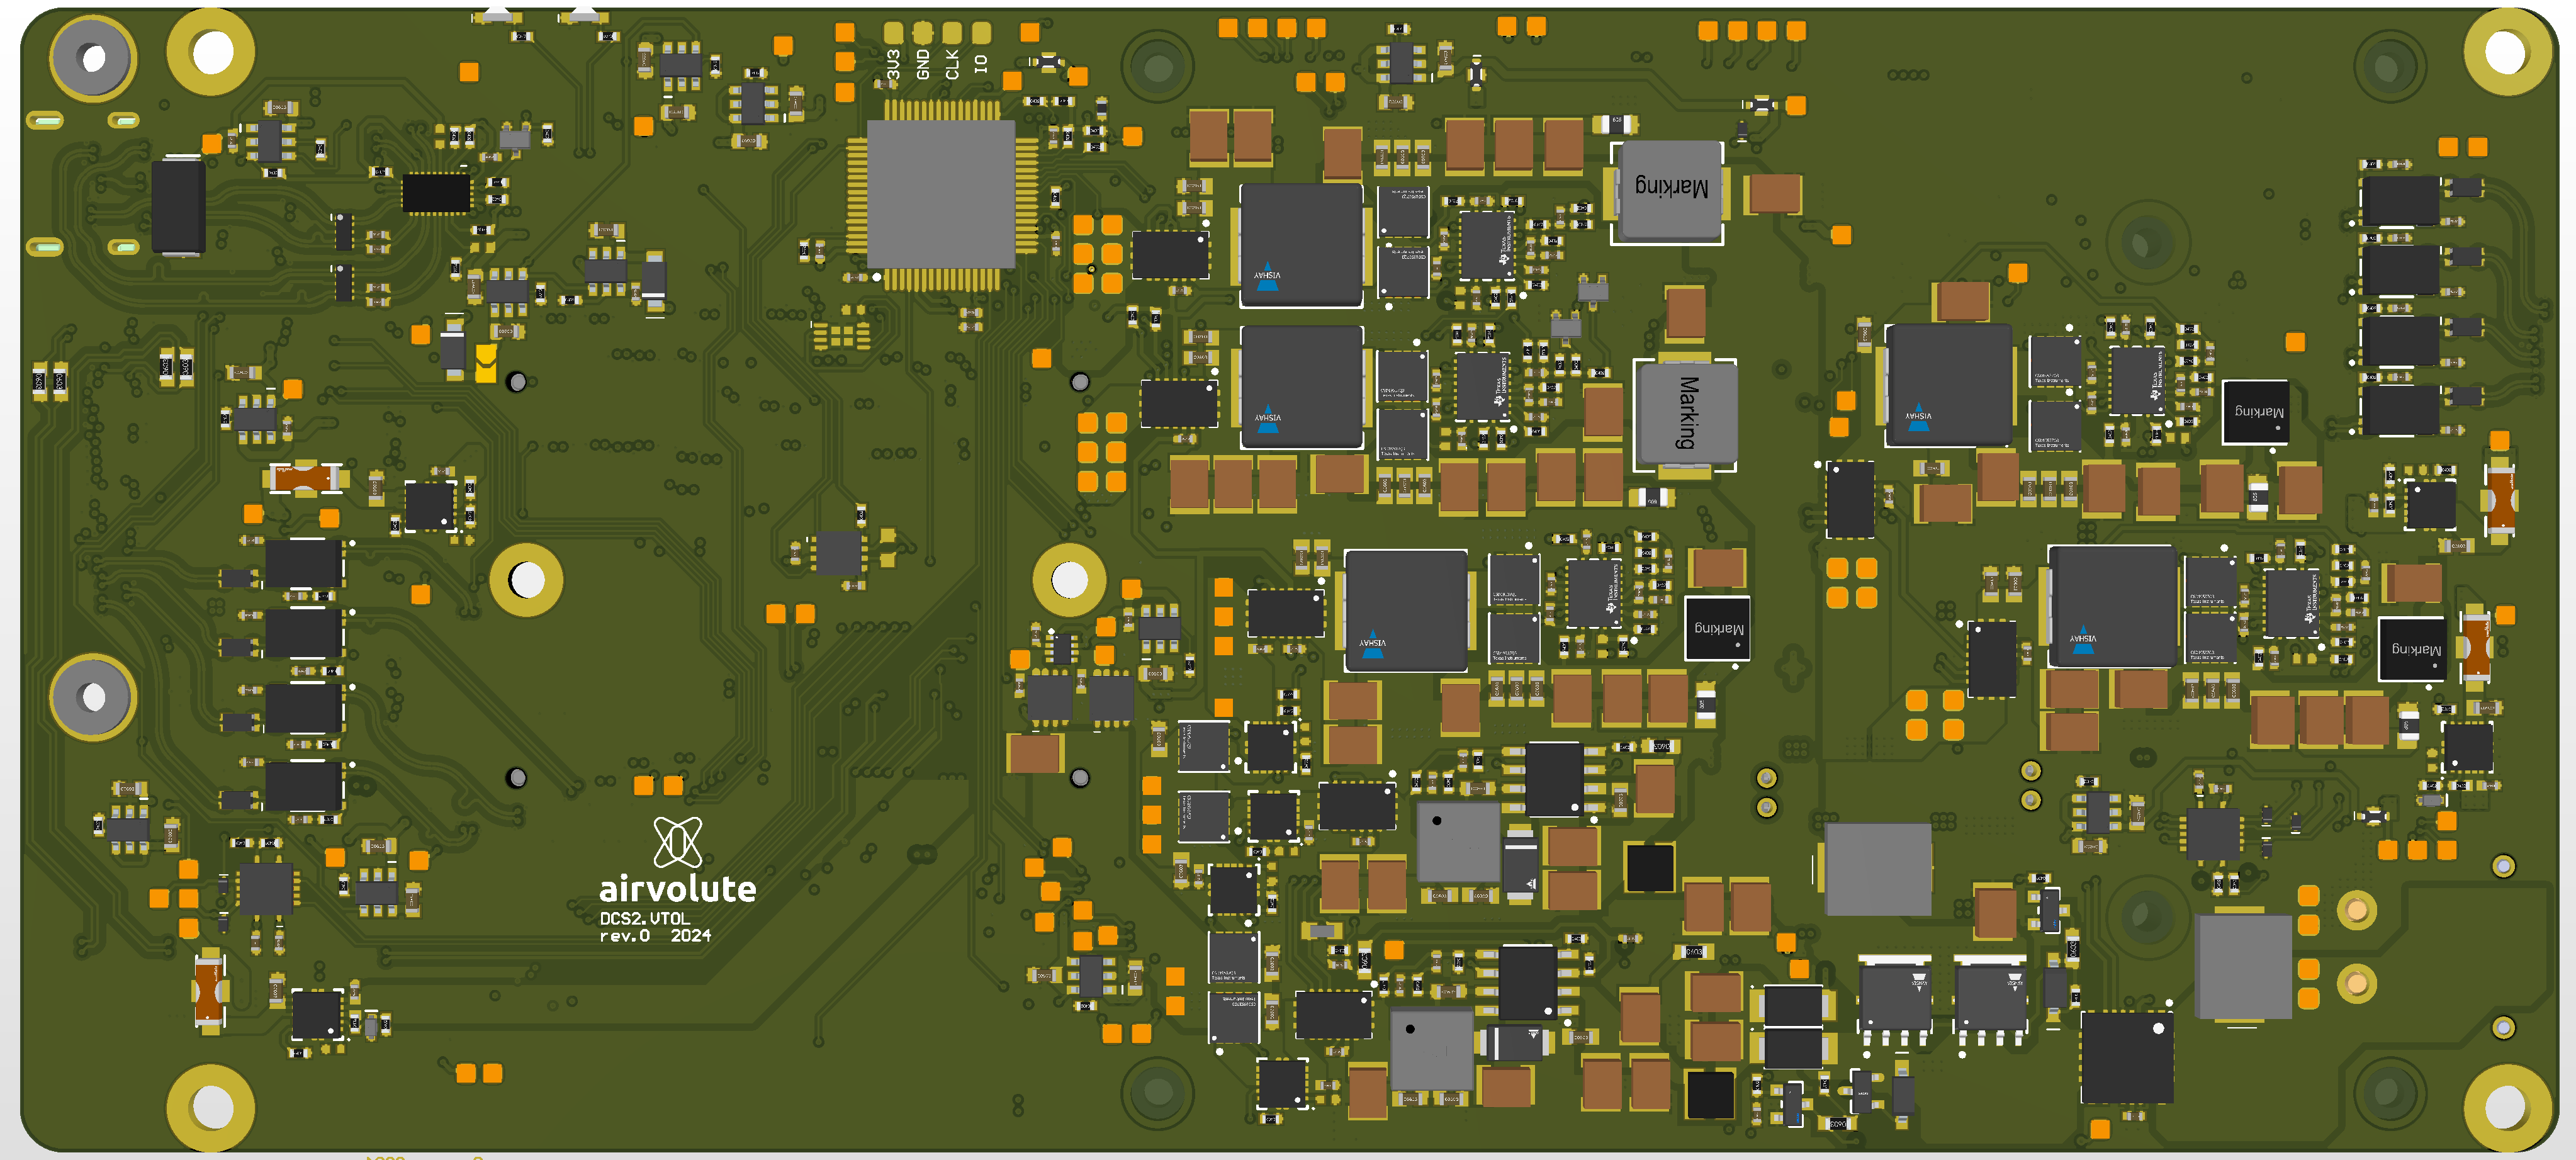Select the vertical-text gray Marking inductor

[1686, 414]
